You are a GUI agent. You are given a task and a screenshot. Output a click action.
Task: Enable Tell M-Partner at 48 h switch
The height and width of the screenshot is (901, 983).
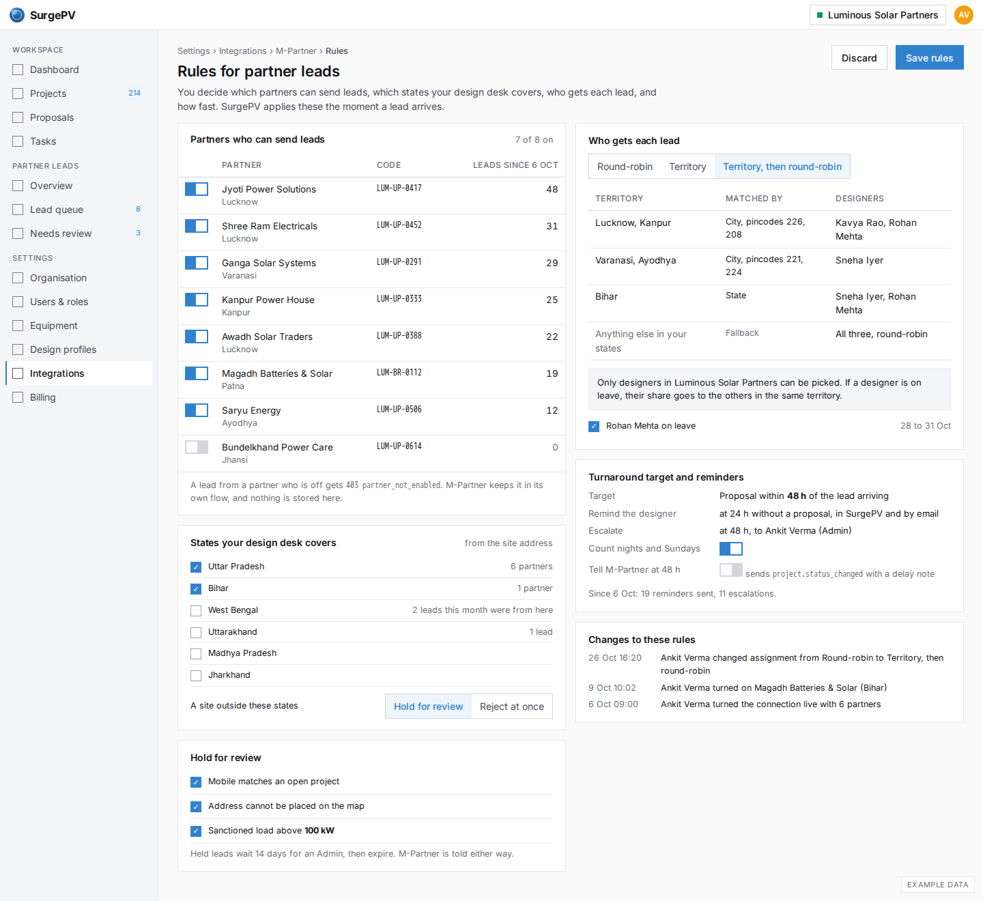731,570
